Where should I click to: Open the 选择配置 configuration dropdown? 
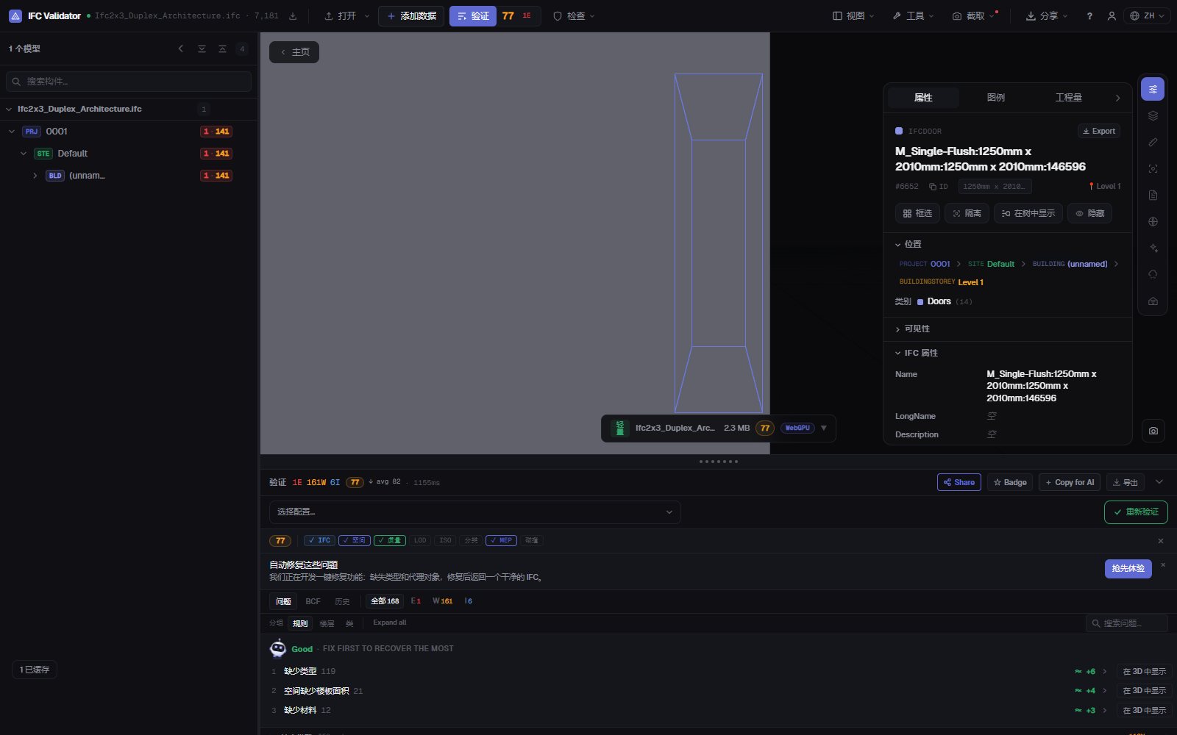(x=474, y=512)
